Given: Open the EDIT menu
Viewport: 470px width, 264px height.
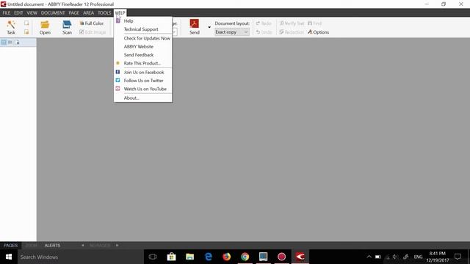Looking at the screenshot, I should click(18, 13).
